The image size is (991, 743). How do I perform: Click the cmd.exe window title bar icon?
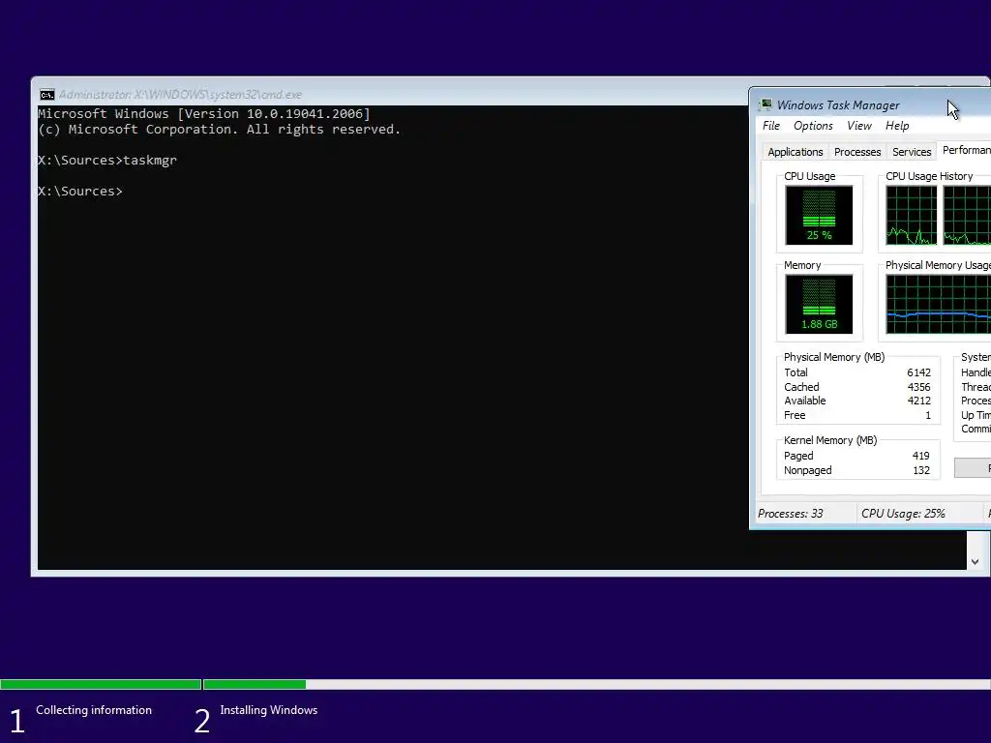coord(46,95)
